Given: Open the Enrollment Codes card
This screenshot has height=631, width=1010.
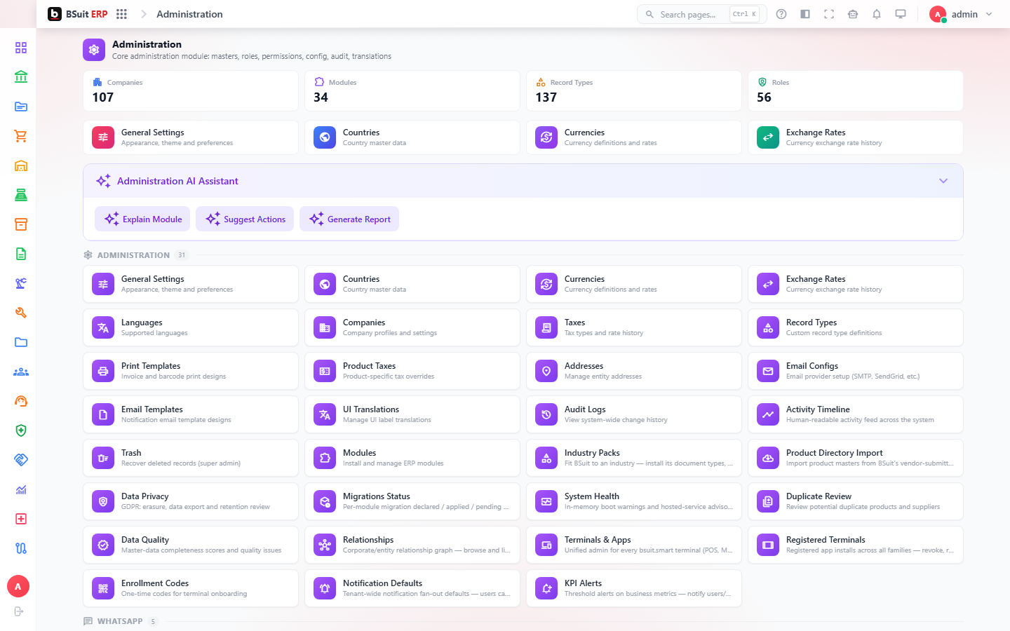Looking at the screenshot, I should pos(191,588).
